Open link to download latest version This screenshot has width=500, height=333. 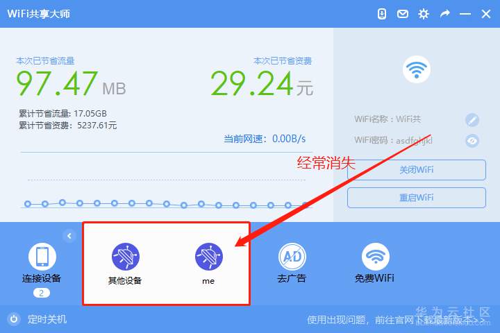pos(395,320)
